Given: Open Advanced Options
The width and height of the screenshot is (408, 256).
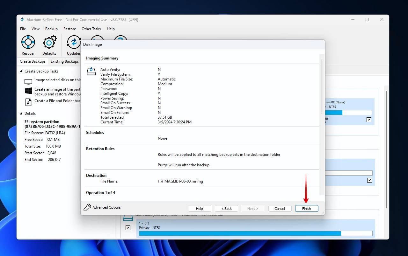Looking at the screenshot, I should (x=106, y=207).
